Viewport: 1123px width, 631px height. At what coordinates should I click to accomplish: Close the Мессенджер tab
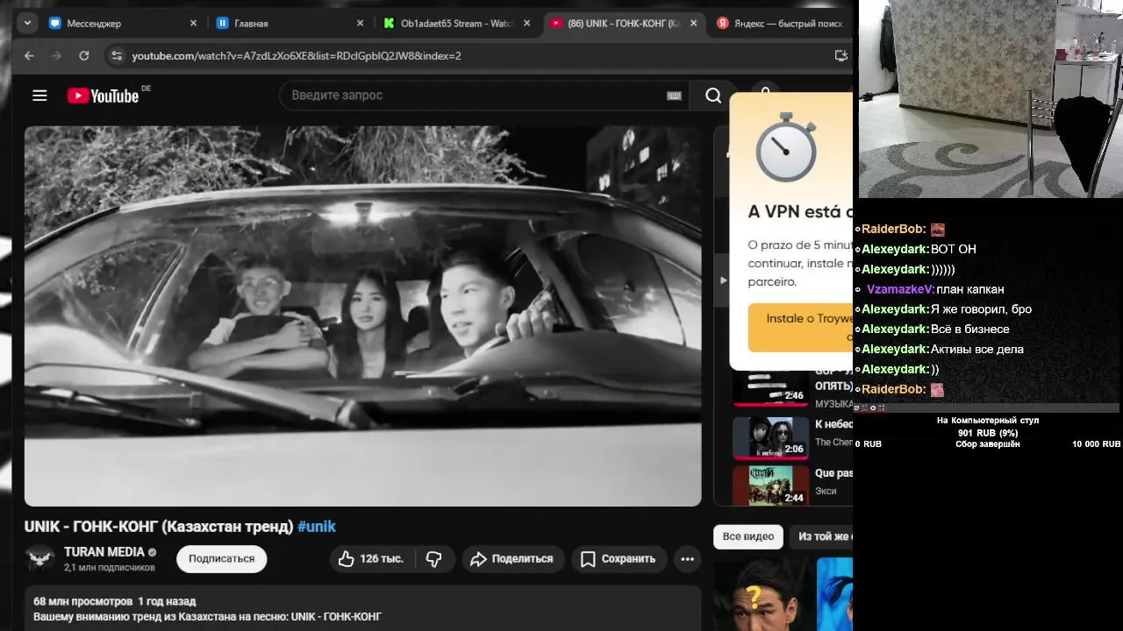point(193,24)
